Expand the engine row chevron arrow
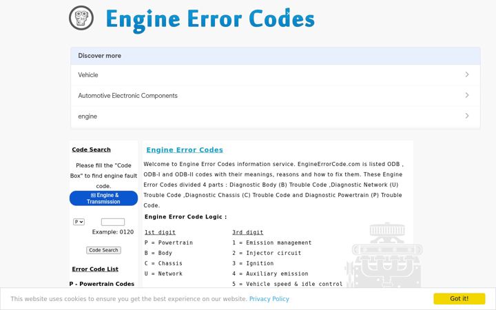 point(467,116)
